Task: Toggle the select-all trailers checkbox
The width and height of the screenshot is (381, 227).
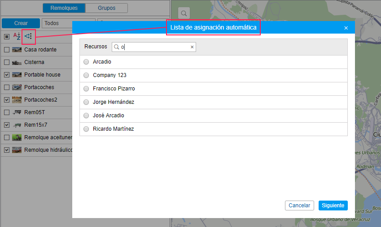Action: pos(7,37)
